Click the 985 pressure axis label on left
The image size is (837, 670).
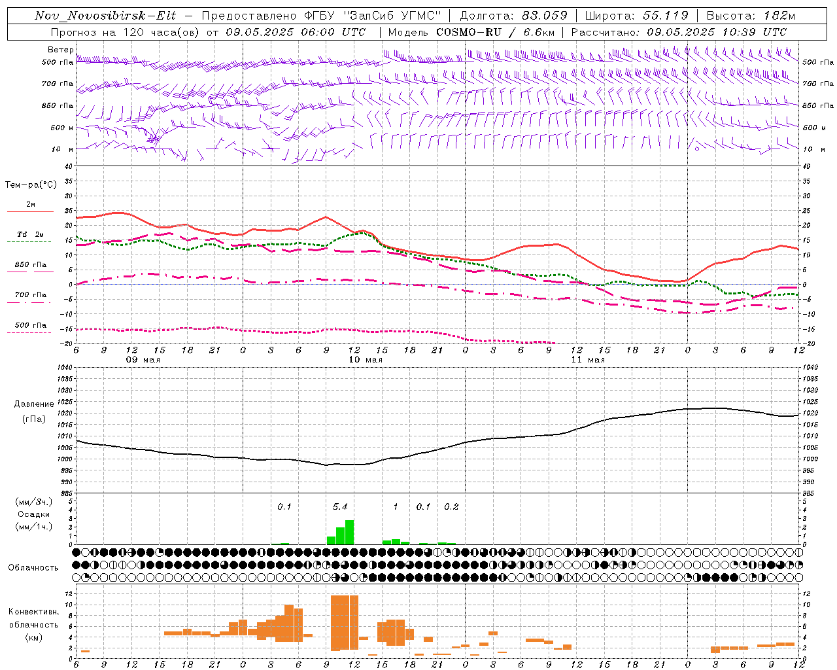click(x=65, y=494)
